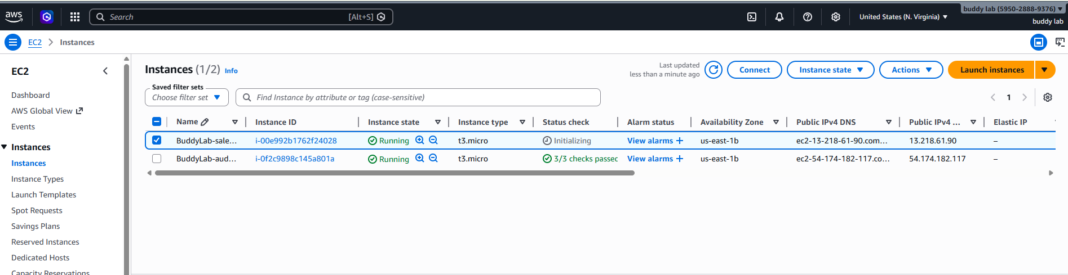Open table preferences gear icon

pos(1048,97)
